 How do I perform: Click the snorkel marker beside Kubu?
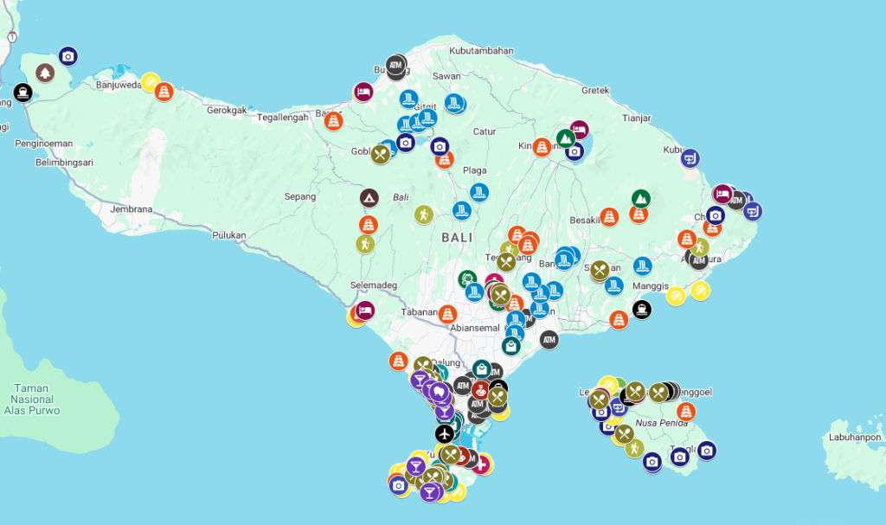[689, 158]
